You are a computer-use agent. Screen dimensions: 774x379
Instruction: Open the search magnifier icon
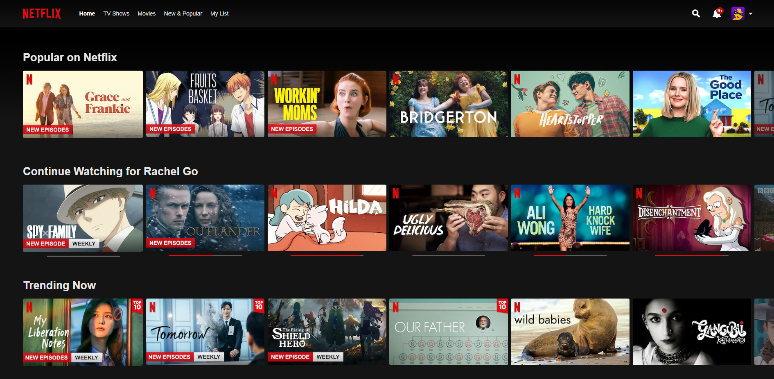point(696,13)
